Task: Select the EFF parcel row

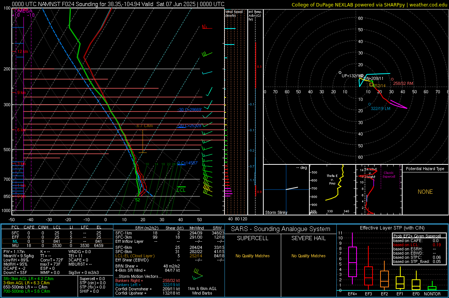Action: 57,237
